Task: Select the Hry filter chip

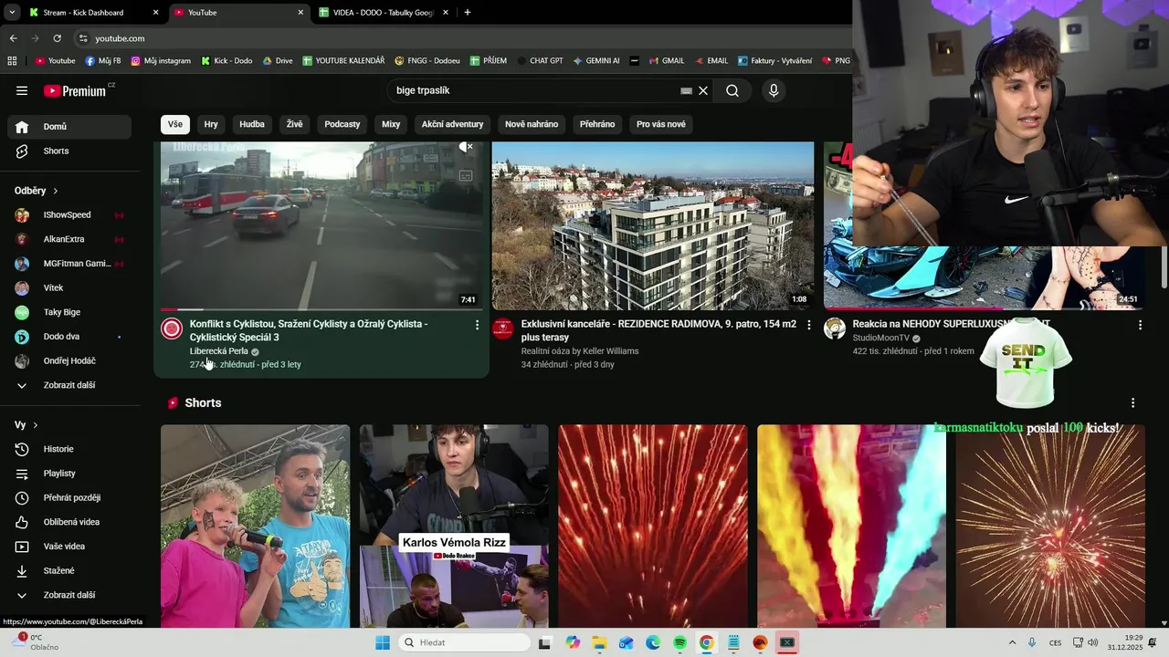Action: point(211,124)
